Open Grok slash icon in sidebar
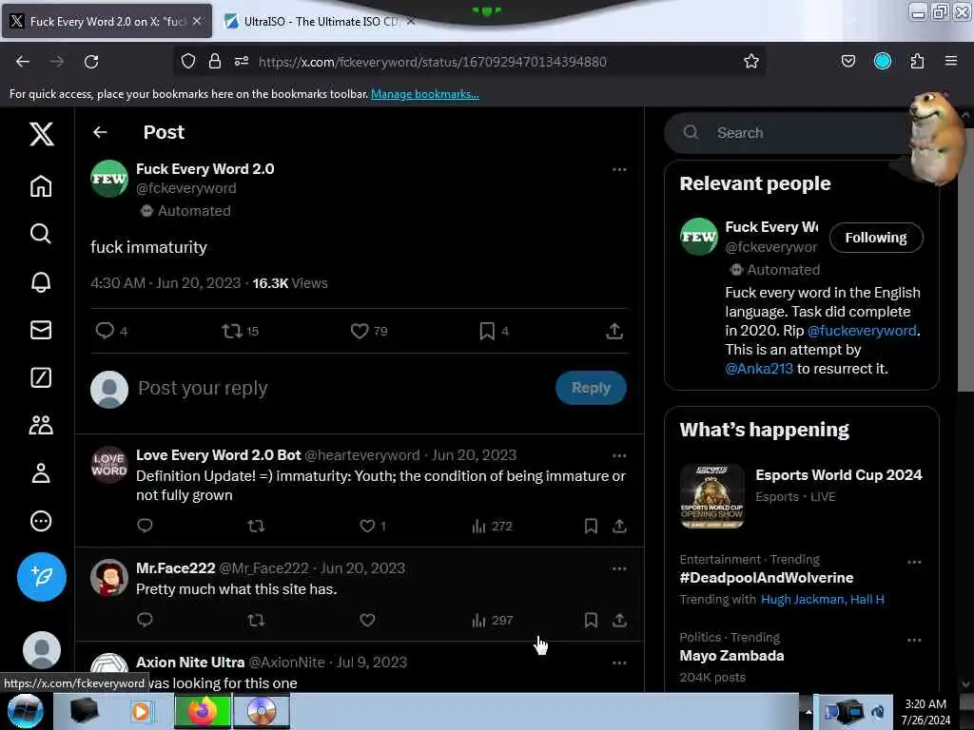The image size is (974, 730). [41, 377]
